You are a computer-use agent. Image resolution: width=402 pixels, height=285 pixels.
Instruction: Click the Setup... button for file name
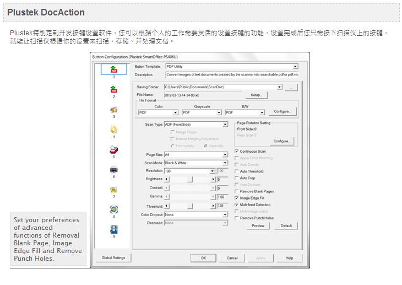[x=257, y=95]
